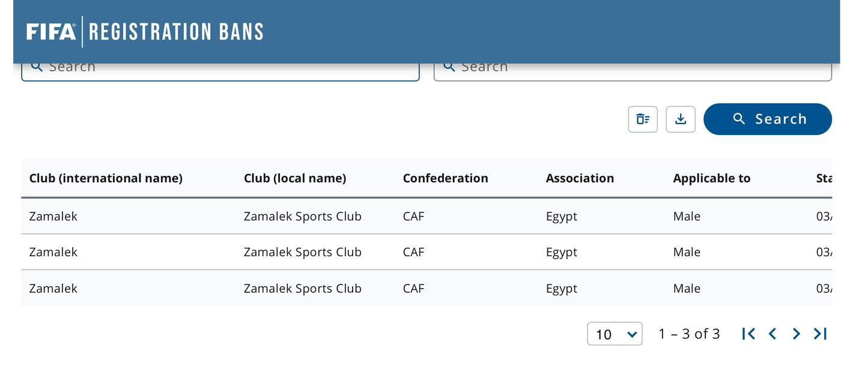Go to first page of results
The height and width of the screenshot is (384, 853).
click(748, 334)
